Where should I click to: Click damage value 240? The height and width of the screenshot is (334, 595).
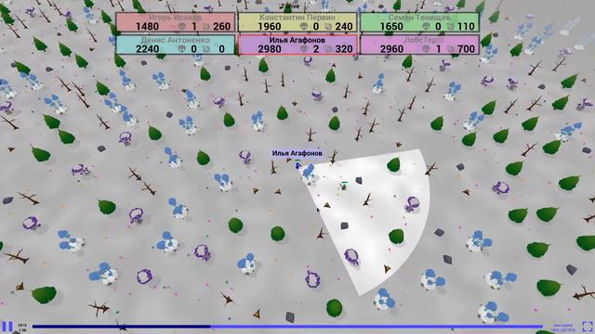(344, 26)
